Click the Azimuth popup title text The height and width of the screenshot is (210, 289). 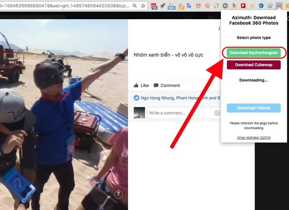pos(253,20)
